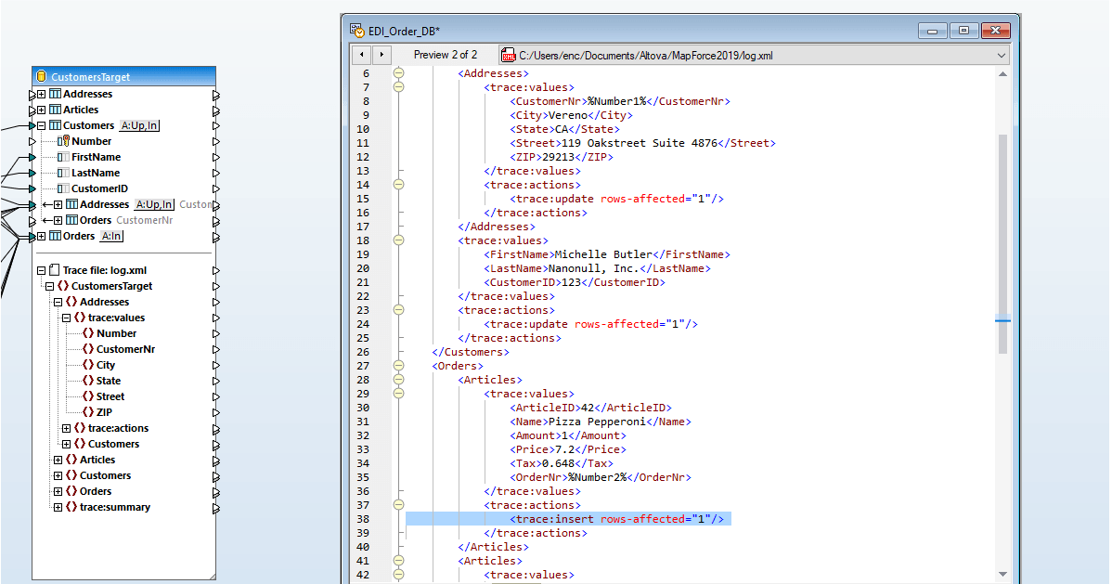Open the log.xml file path dropdown
Image resolution: width=1112 pixels, height=584 pixels.
tap(1001, 56)
